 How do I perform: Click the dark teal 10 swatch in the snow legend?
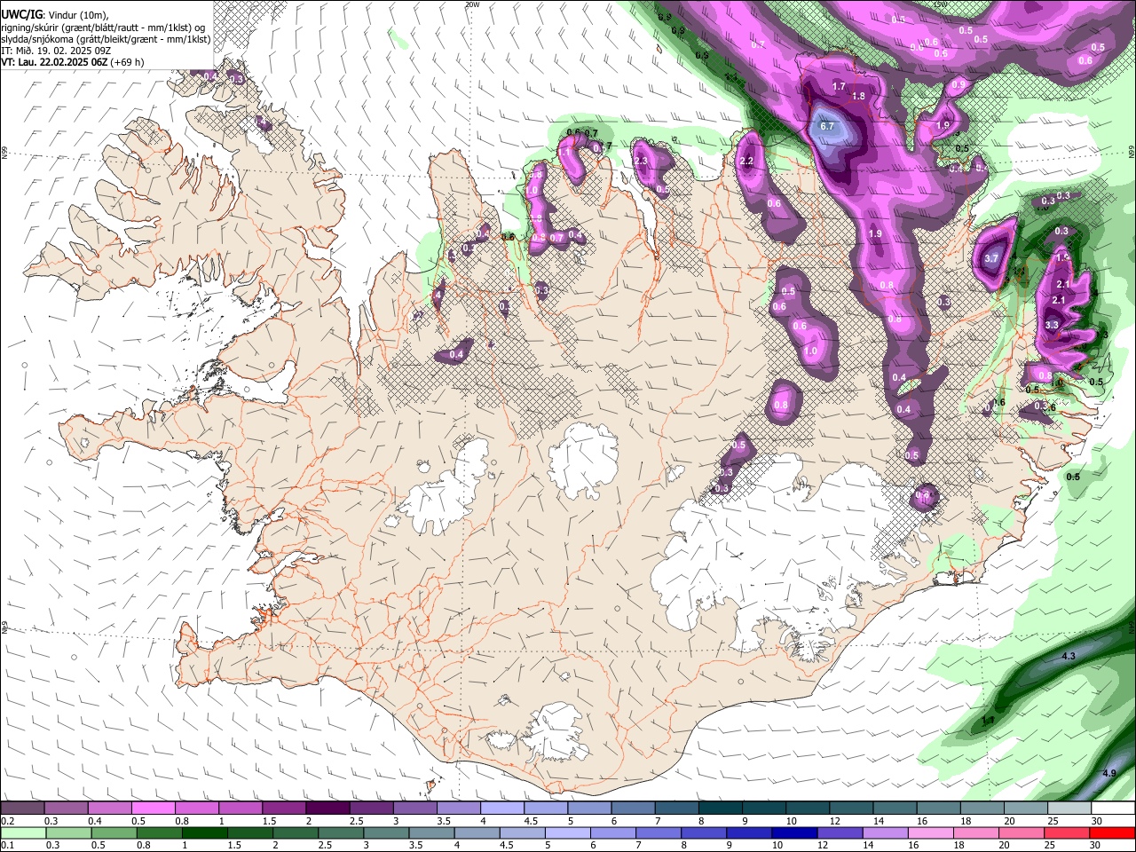(808, 809)
